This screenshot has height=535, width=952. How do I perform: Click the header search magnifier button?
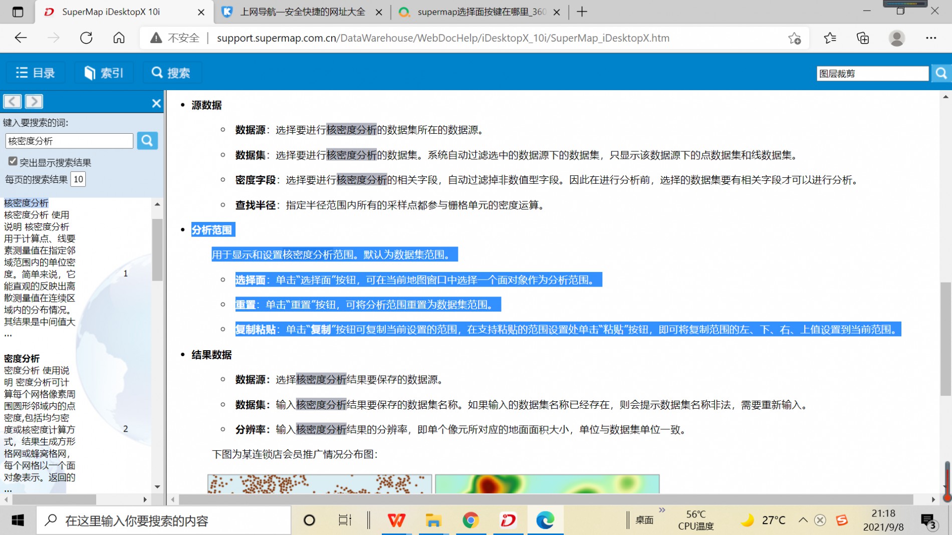click(x=941, y=74)
